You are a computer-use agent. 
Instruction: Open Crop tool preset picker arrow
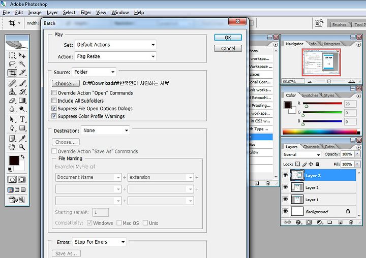pyautogui.click(x=19, y=23)
